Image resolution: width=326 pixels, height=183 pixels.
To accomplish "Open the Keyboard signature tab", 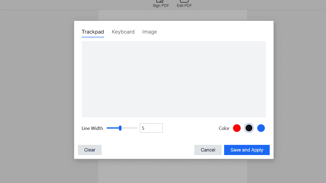I will (x=123, y=32).
